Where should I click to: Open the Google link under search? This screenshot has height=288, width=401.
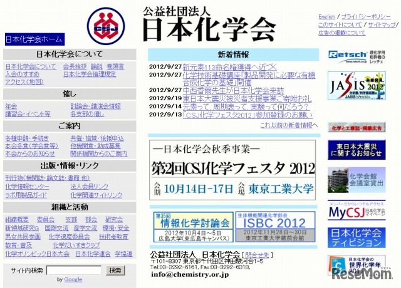[x=73, y=280]
